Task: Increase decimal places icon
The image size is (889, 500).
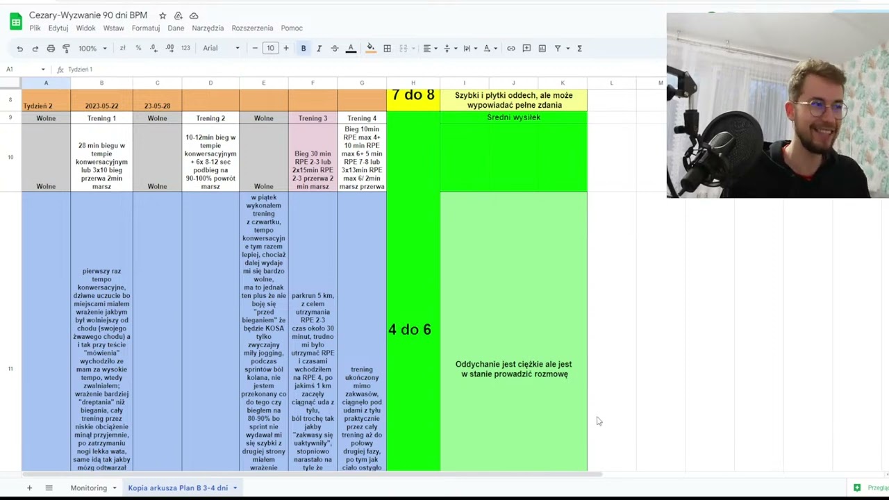Action: [x=169, y=49]
